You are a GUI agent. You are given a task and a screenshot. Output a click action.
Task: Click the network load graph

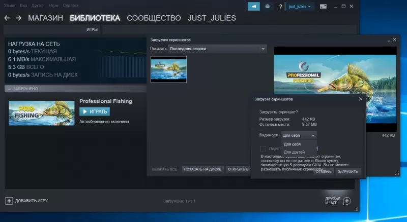click(x=123, y=63)
